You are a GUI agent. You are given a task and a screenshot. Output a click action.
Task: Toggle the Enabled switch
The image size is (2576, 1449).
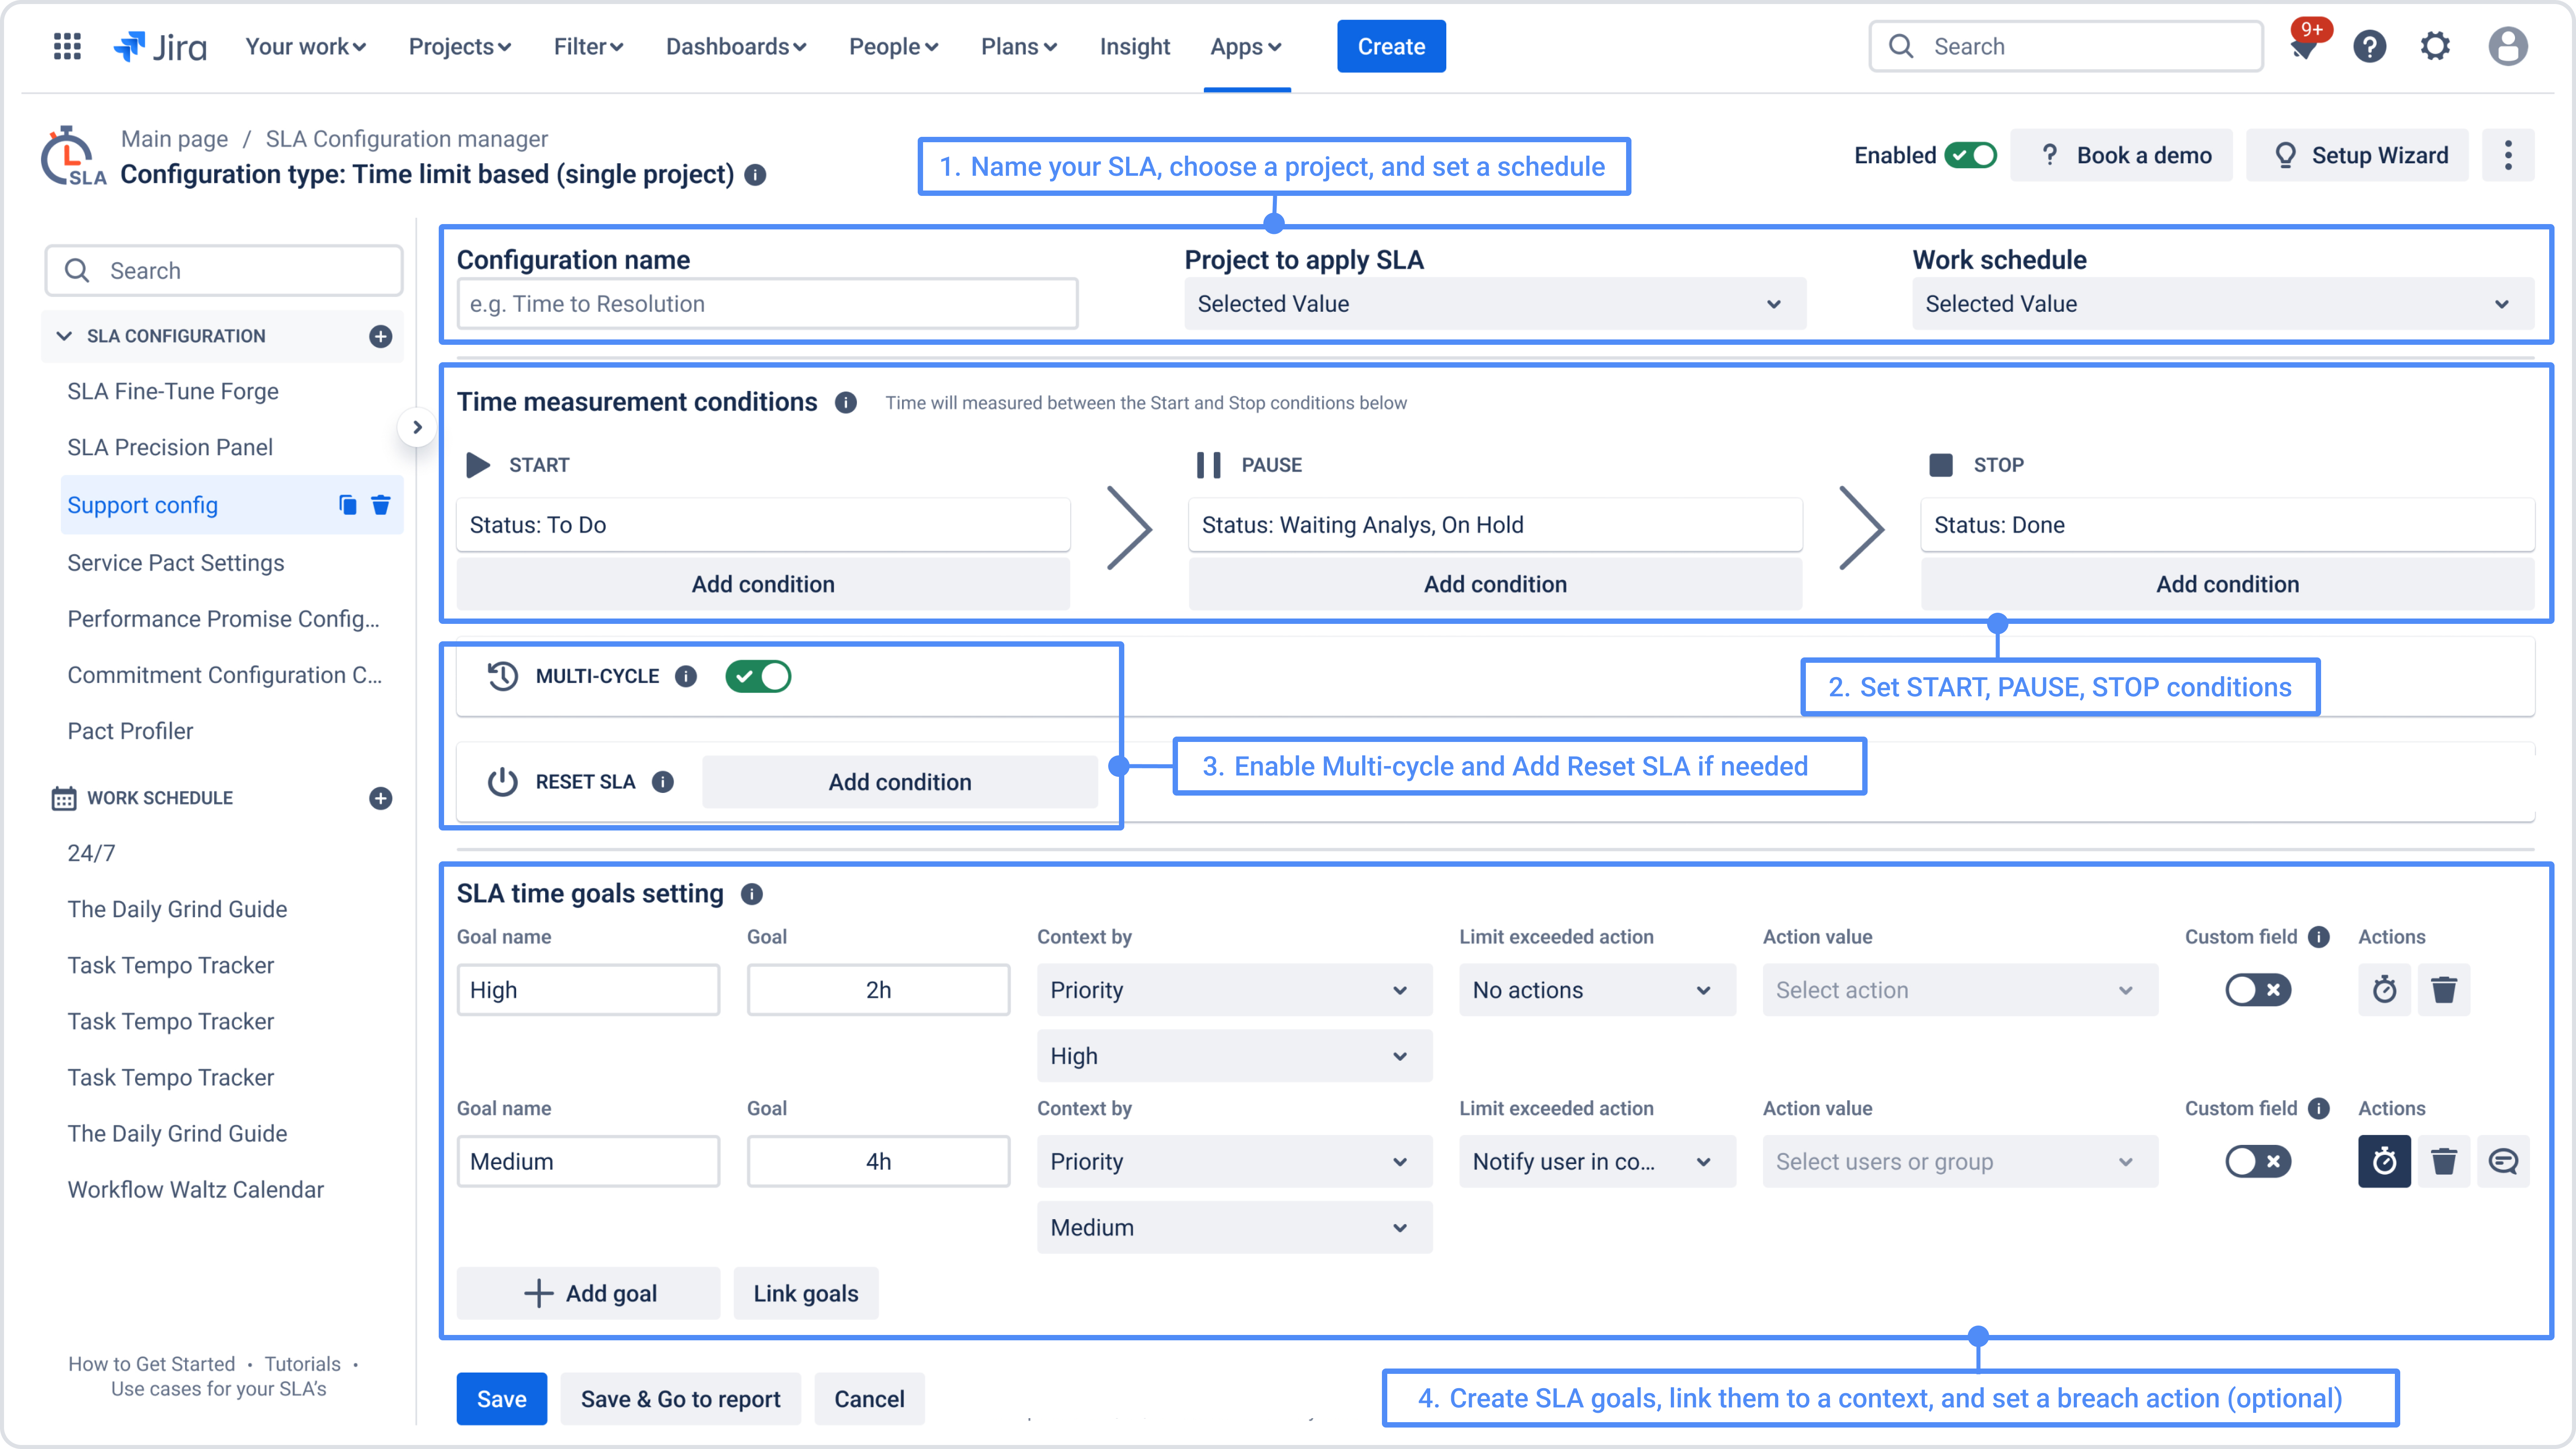1970,155
